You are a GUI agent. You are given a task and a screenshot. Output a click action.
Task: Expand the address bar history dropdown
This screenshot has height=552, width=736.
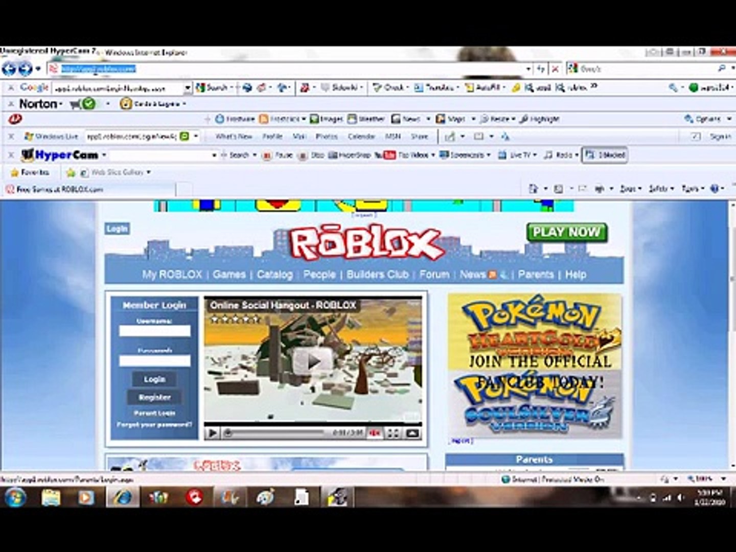[528, 68]
